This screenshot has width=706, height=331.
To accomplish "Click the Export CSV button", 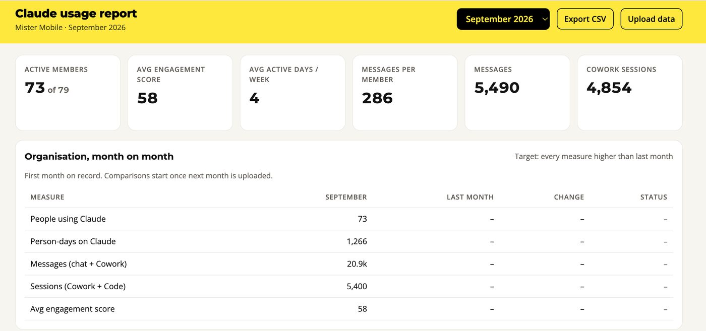I will pyautogui.click(x=585, y=19).
